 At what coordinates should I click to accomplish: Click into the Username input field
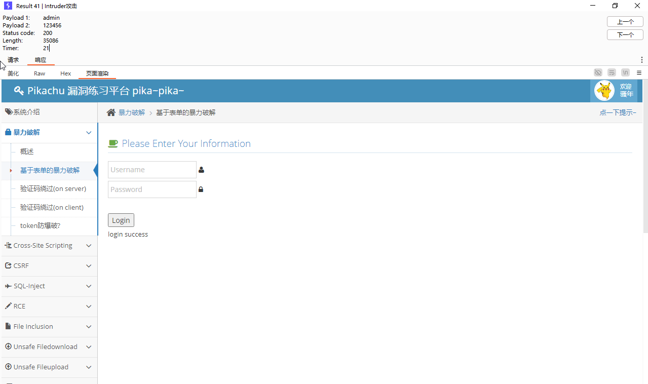(152, 170)
